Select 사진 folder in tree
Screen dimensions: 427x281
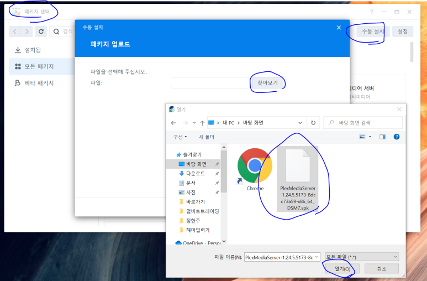pyautogui.click(x=187, y=192)
